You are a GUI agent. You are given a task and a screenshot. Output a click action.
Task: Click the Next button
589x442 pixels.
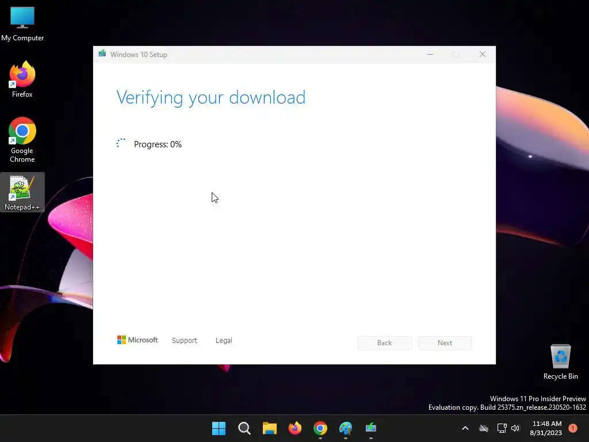(445, 343)
